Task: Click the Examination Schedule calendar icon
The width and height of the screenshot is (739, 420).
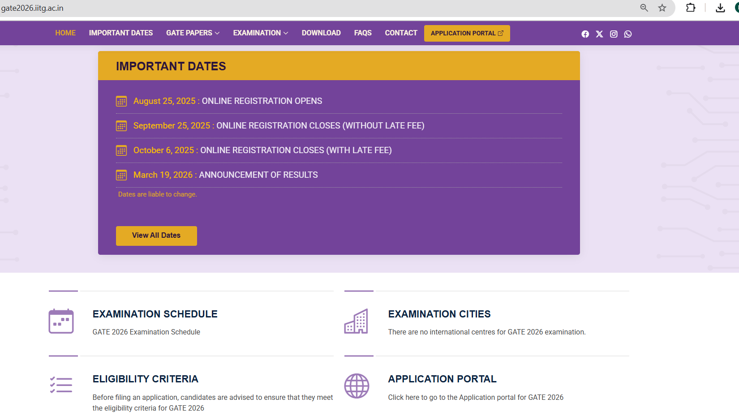Action: (x=61, y=321)
